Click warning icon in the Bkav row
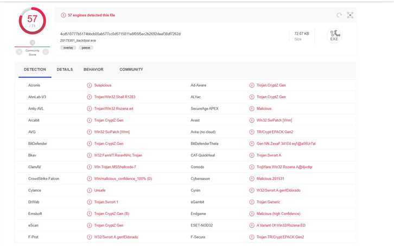Viewport: 394px width, 246px height. coord(89,155)
